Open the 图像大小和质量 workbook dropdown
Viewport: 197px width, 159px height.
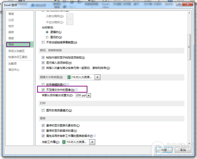tap(98, 77)
